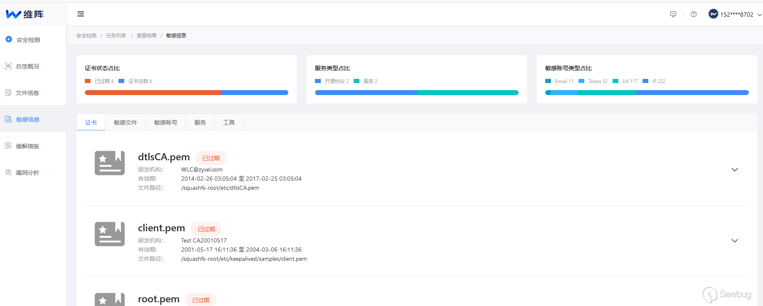Switch to the 敏感账号 tab
The height and width of the screenshot is (306, 763).
[x=166, y=122]
